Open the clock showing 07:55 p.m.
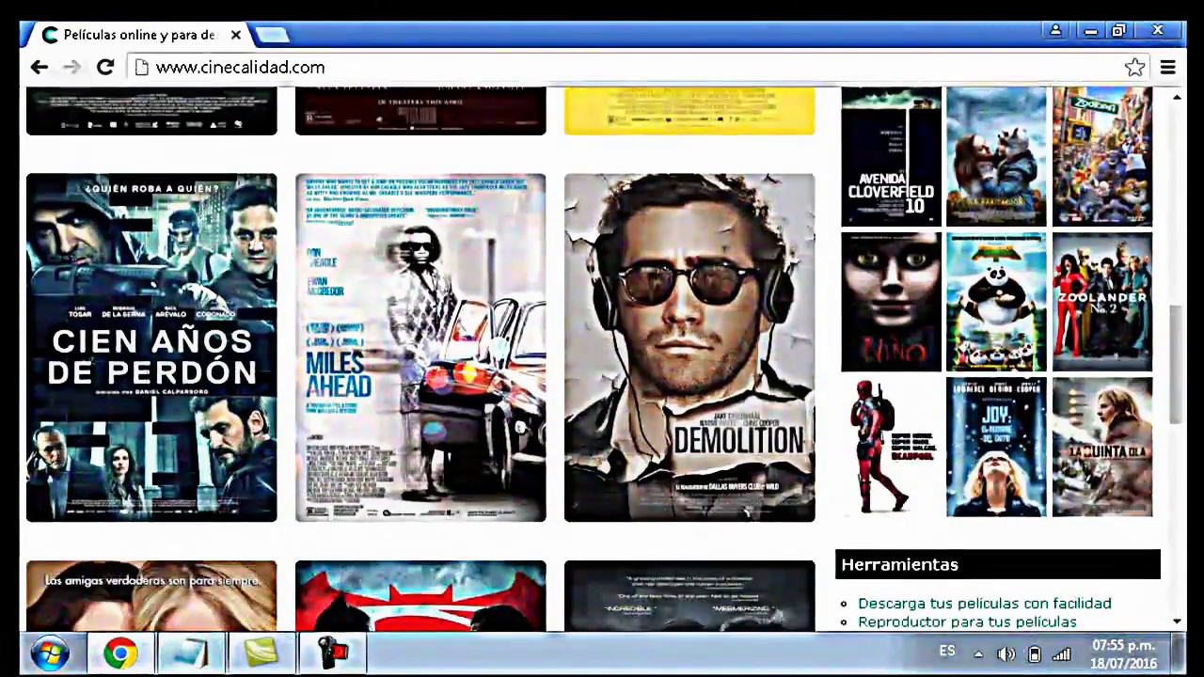Image resolution: width=1204 pixels, height=677 pixels. (x=1124, y=653)
